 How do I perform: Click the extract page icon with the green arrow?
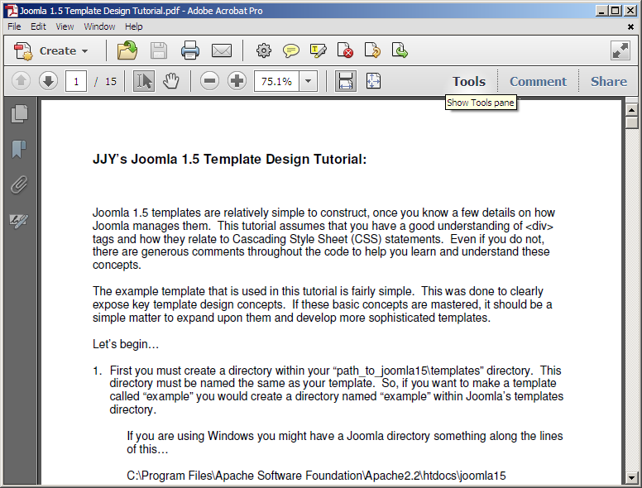[x=400, y=50]
